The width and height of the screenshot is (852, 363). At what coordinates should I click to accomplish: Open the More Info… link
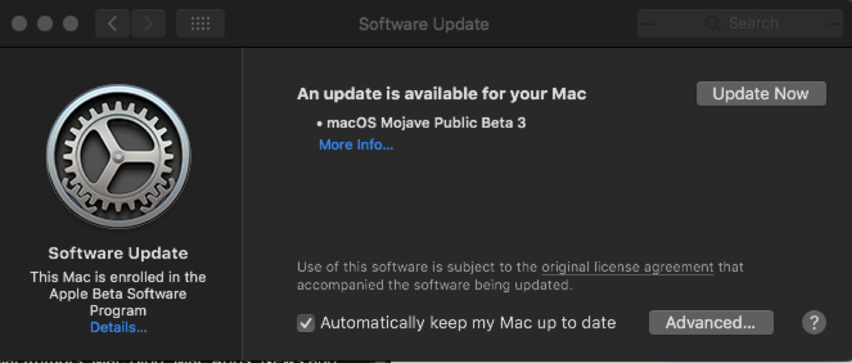[356, 145]
